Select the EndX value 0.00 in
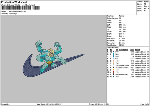150x106 pixels. coord(121,34)
